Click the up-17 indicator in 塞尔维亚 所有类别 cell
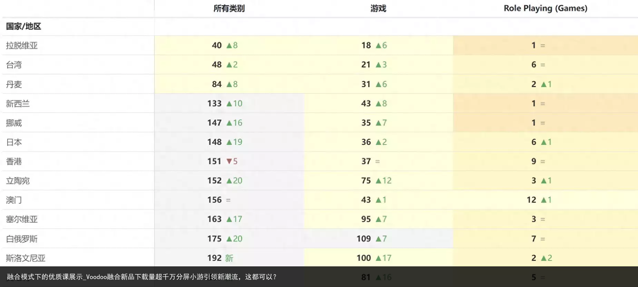Screen dimensions: 638x287 click(234, 219)
